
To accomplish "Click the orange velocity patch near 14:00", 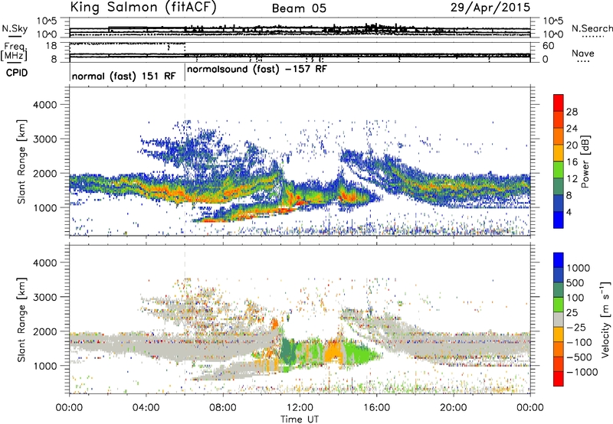I will click(333, 351).
